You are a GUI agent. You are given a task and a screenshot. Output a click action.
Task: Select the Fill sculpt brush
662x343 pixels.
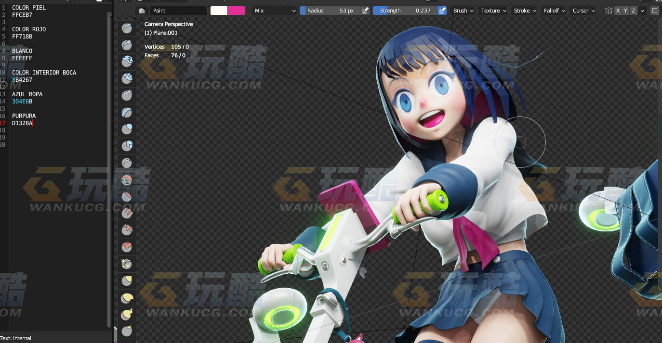click(127, 213)
